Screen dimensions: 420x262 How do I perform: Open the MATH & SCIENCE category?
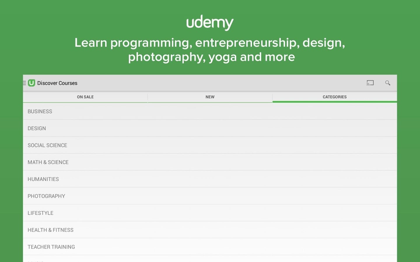tap(210, 162)
